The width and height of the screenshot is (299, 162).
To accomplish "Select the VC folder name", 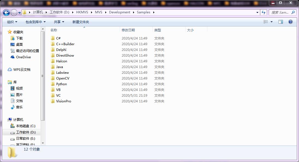I will (x=58, y=95).
